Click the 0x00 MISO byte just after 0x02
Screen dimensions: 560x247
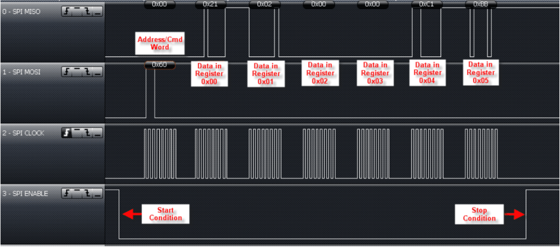(x=319, y=4)
